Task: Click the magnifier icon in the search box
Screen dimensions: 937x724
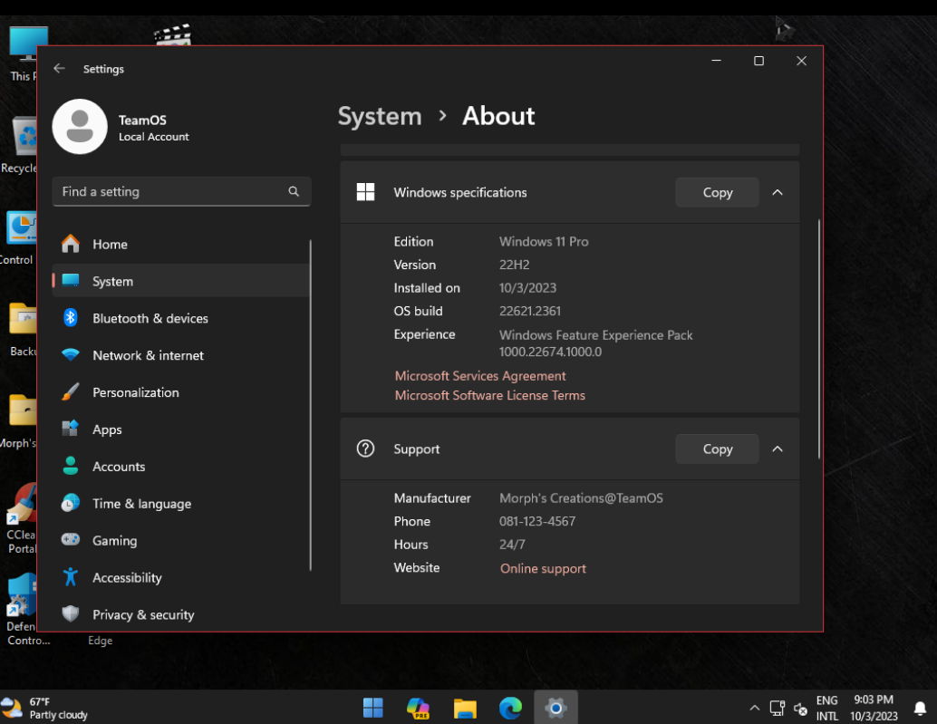Action: 294,191
